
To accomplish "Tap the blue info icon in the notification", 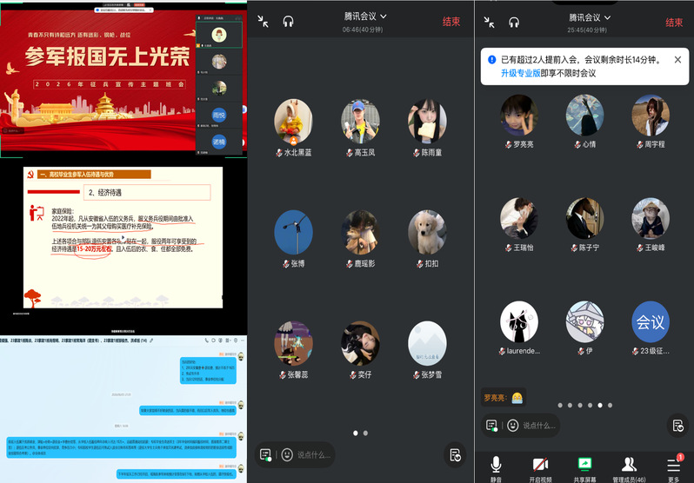I will coord(491,60).
